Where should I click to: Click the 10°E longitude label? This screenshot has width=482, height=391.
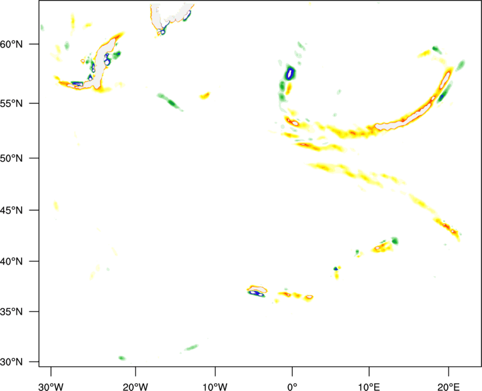click(369, 387)
